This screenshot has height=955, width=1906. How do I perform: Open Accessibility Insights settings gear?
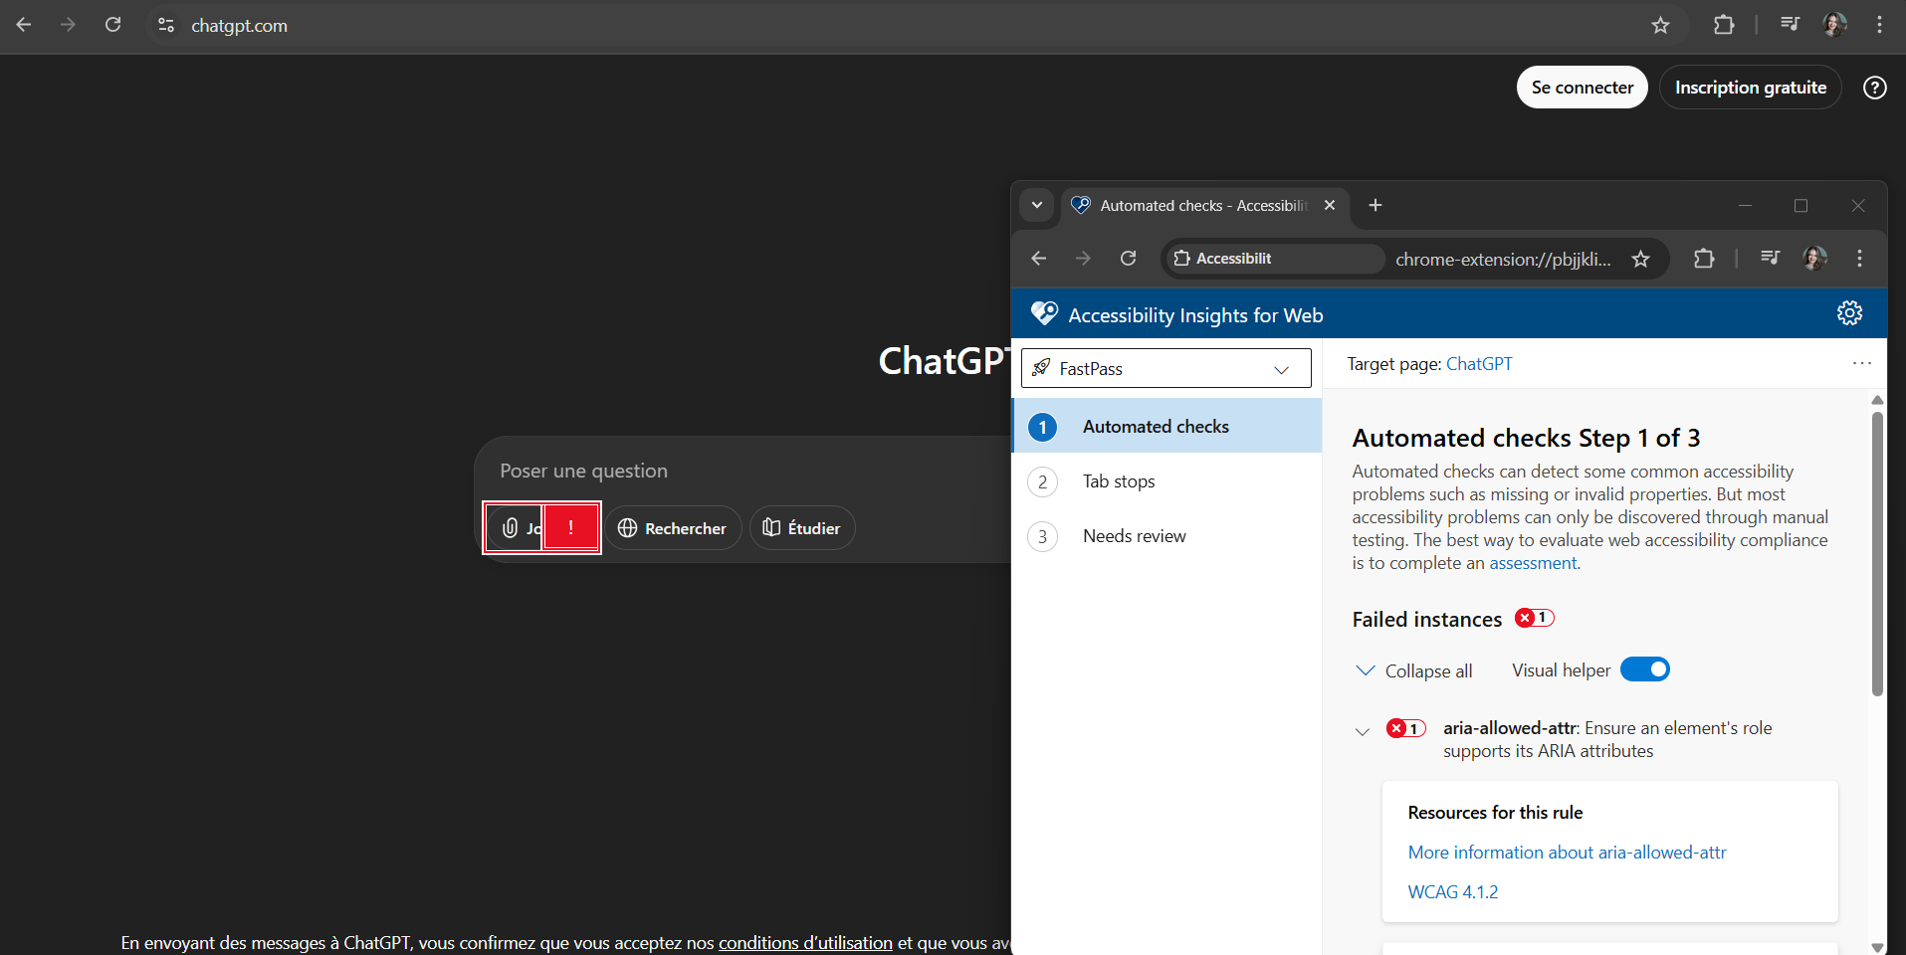1849,313
